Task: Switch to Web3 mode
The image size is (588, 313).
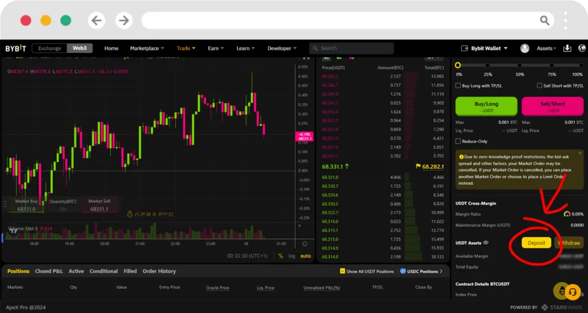Action: (x=79, y=48)
